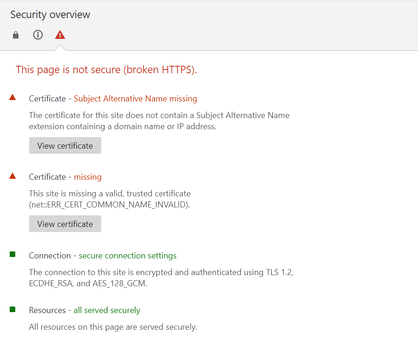This screenshot has height=345, width=418.
Task: Click the padlock icon in Security overview
Action: point(16,35)
